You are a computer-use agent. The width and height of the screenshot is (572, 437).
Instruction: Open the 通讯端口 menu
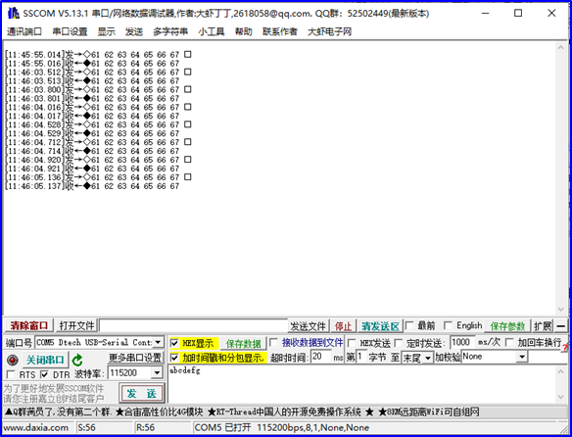point(24,31)
